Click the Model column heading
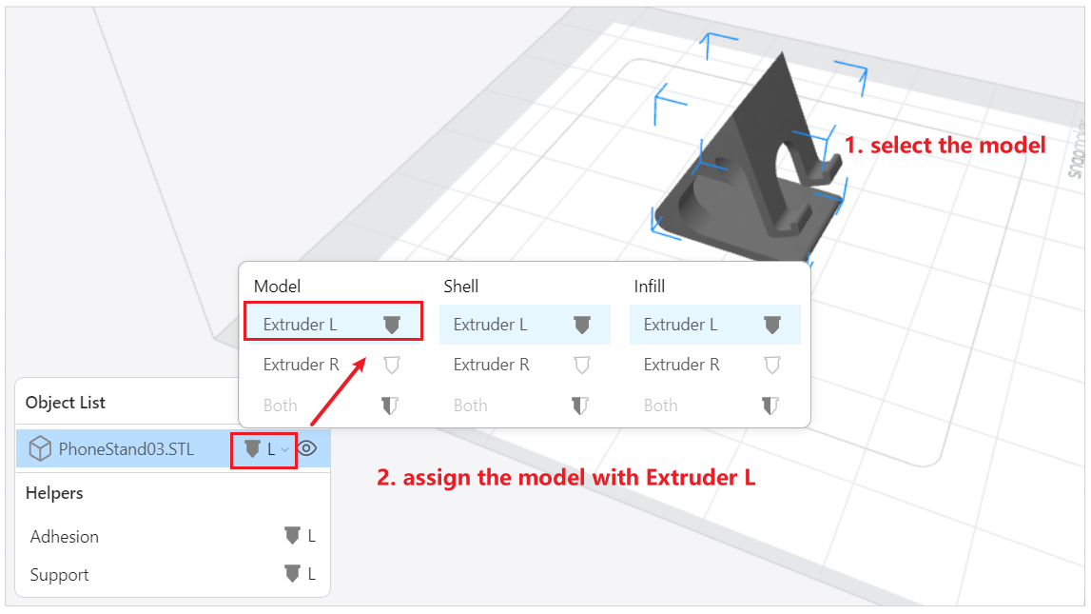The image size is (1091, 614). pyautogui.click(x=277, y=287)
